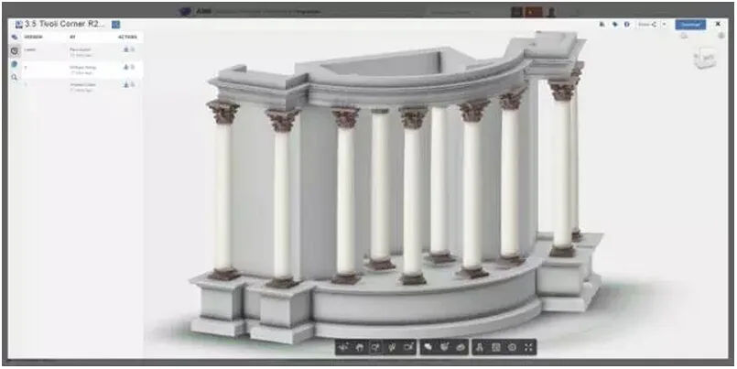Close the Tivoli Corner viewer with the X
This screenshot has height=369, width=737.
click(718, 24)
